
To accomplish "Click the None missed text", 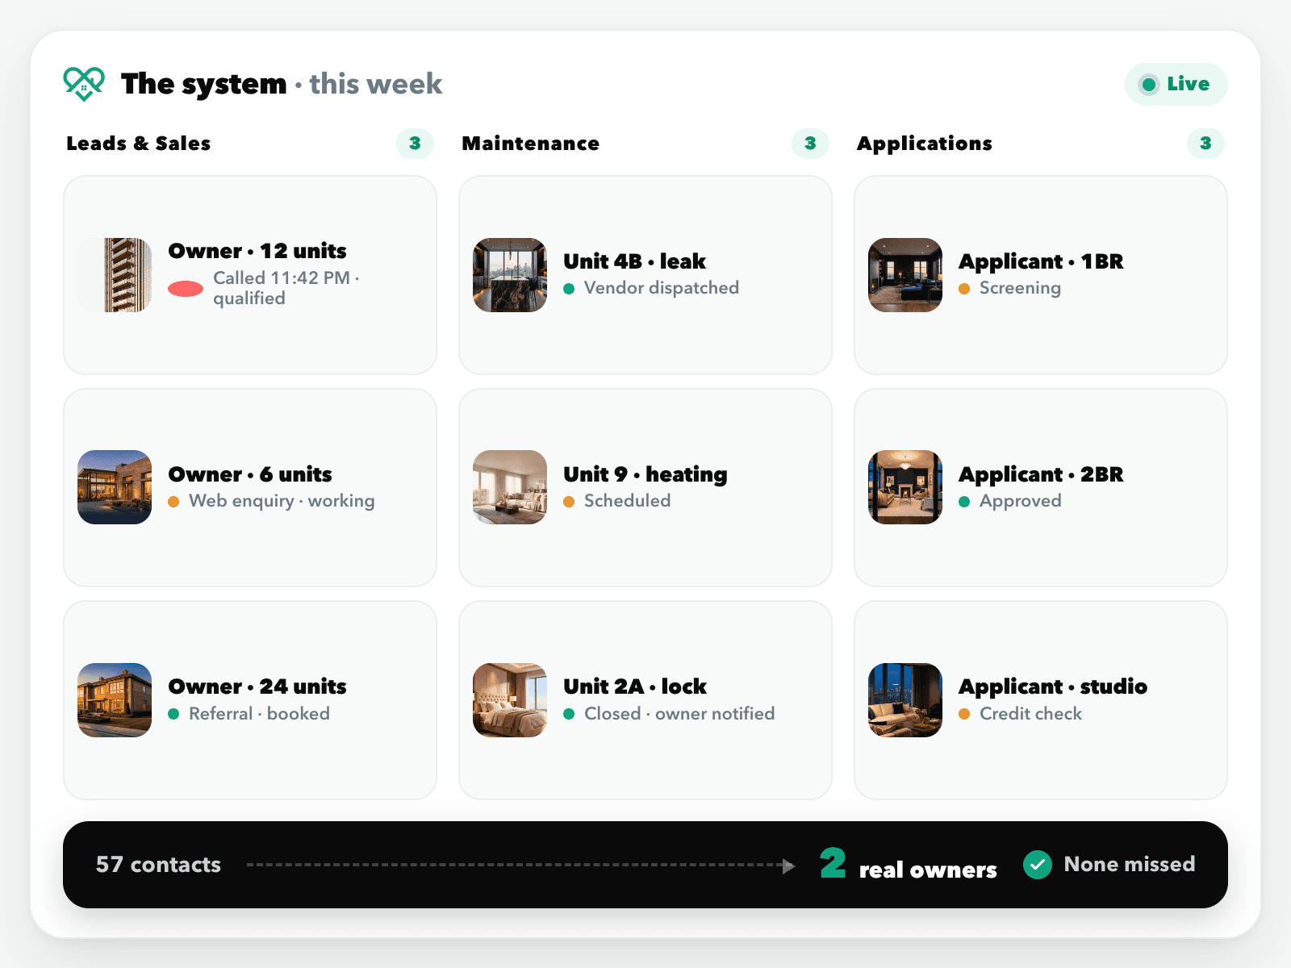I will (1130, 864).
